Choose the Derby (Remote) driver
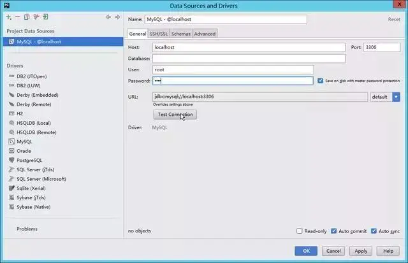Viewport: 408px width, 263px height. [34, 104]
